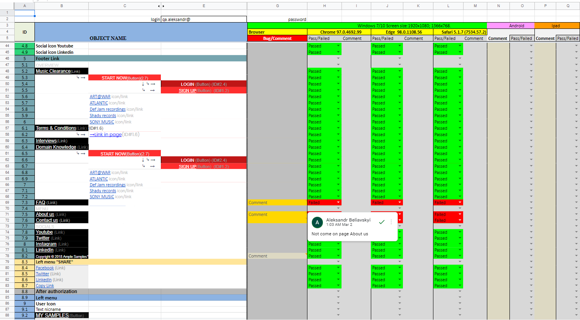
Task: Select MY SAMPLES (Button) cell
Action: [x=62, y=315]
